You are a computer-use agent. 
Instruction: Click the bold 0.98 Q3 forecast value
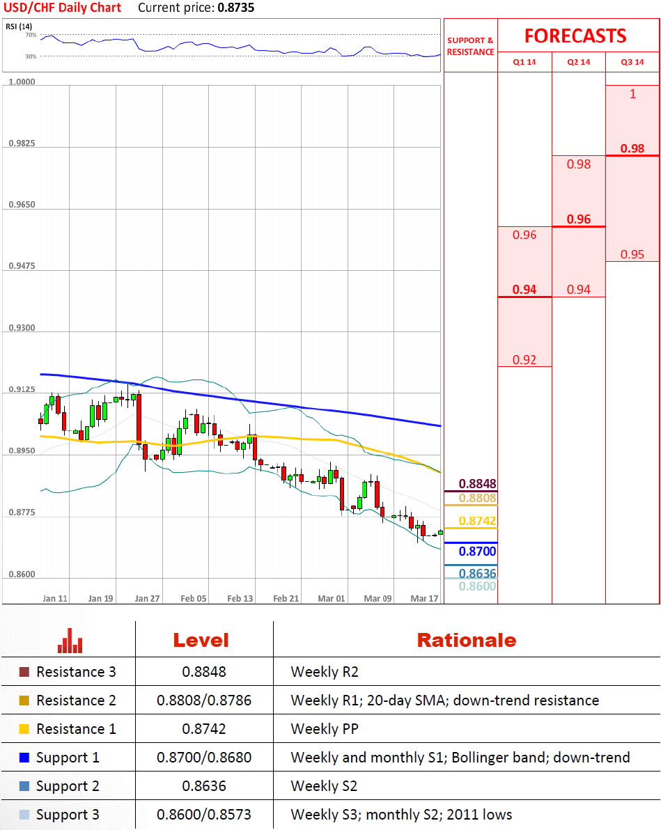click(632, 148)
